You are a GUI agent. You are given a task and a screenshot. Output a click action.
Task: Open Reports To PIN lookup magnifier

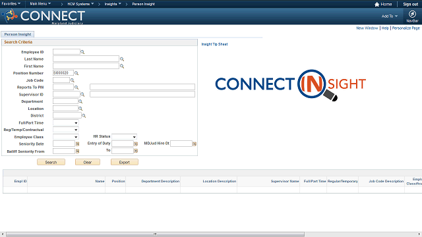click(x=76, y=88)
